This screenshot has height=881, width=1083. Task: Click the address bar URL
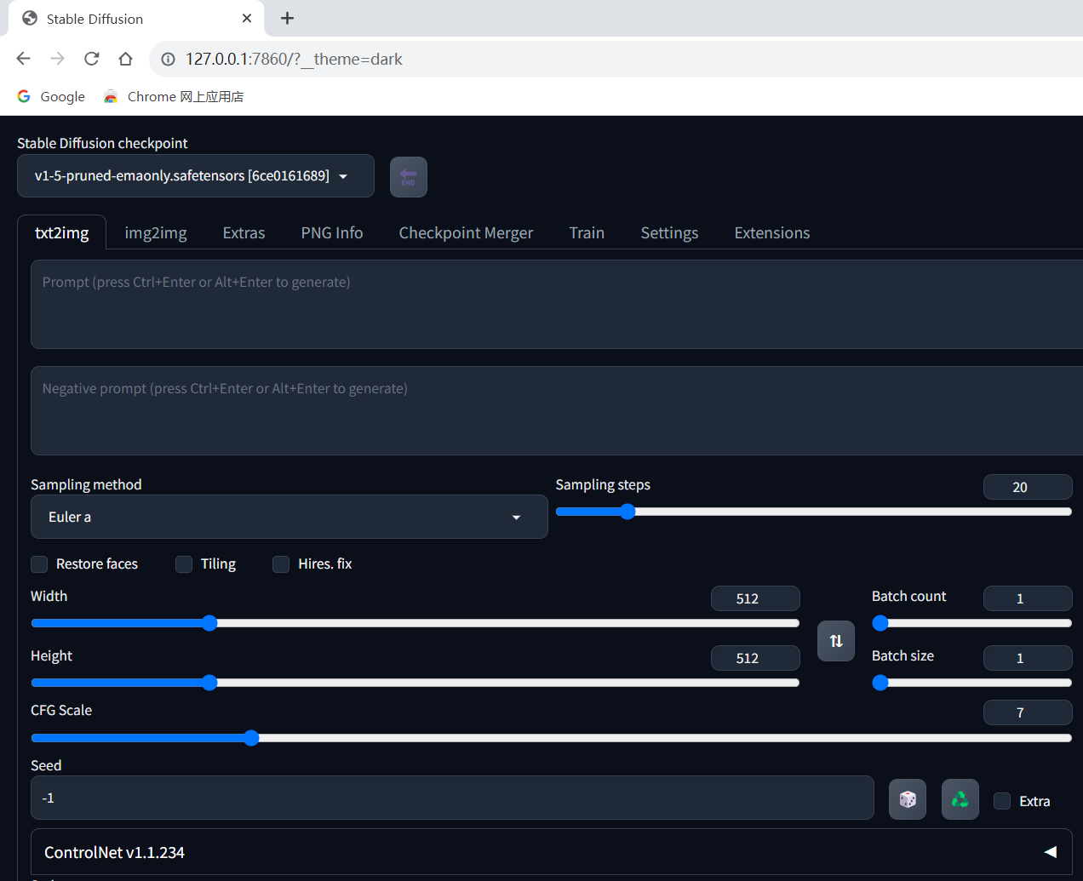pos(294,59)
